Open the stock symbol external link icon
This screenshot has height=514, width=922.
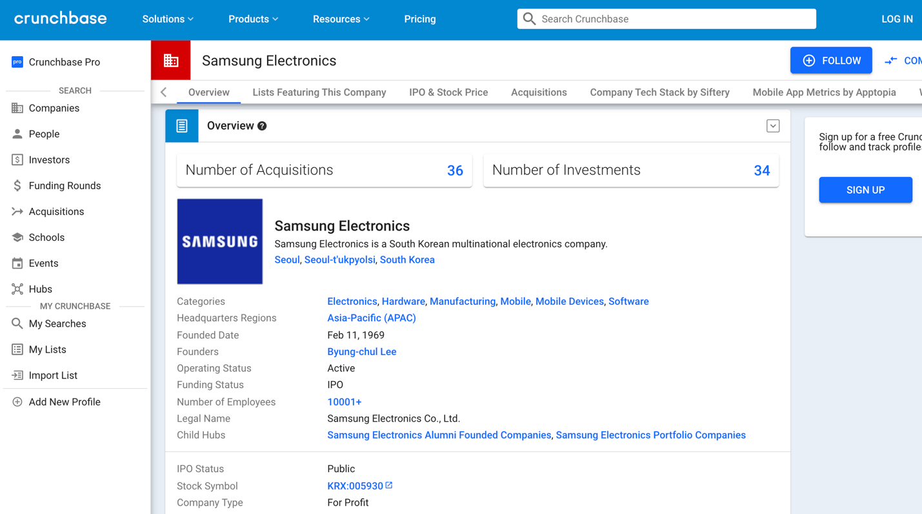[x=389, y=486]
